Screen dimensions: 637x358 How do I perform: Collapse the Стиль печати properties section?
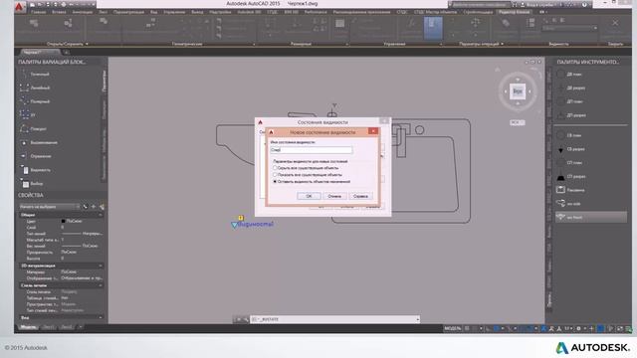[x=100, y=285]
